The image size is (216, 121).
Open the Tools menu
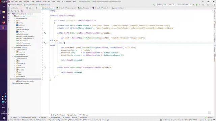coord(58,1)
